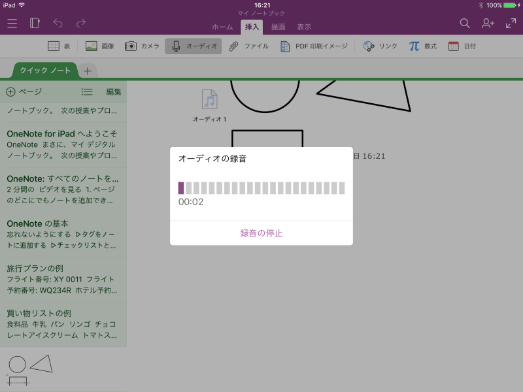
Task: Click the 00:02 recording timer
Action: point(191,202)
